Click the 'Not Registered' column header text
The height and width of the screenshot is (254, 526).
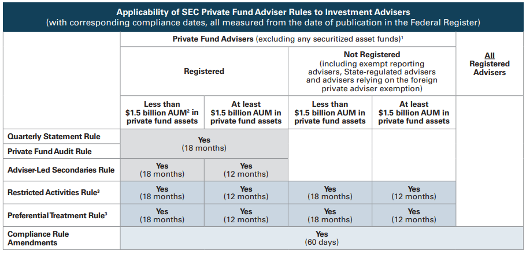(372, 55)
